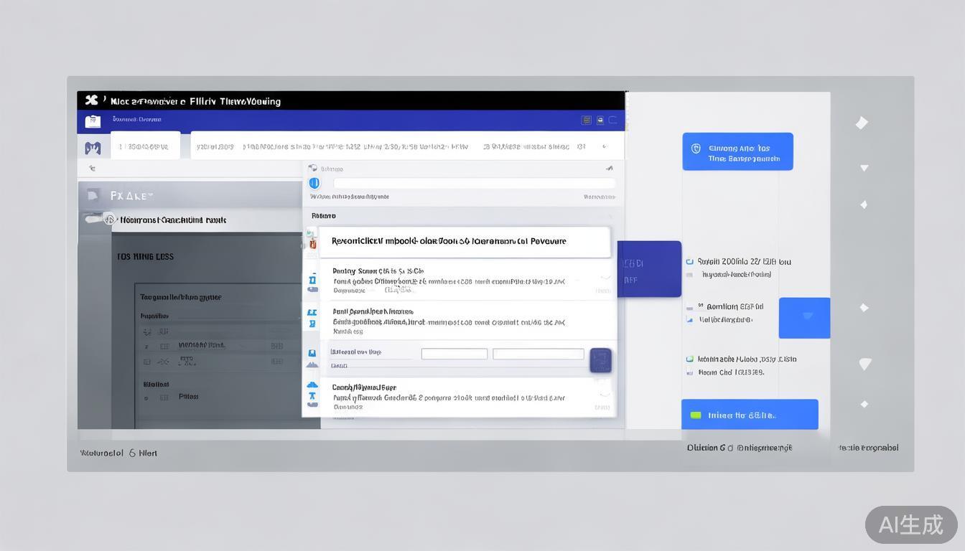This screenshot has width=965, height=551.
Task: Click the blue button at top of right panel
Action: pos(737,151)
